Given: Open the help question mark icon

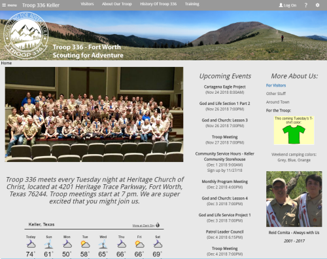Looking at the screenshot, I should (306, 5).
